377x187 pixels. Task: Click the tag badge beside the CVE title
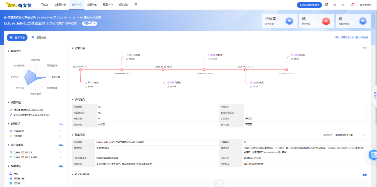(x=90, y=23)
